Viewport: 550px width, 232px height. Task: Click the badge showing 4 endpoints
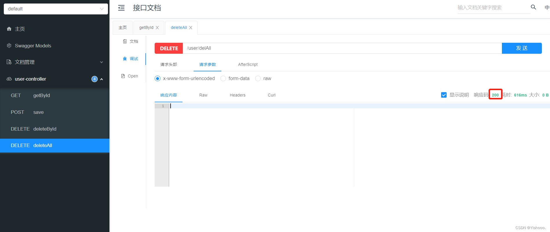94,79
